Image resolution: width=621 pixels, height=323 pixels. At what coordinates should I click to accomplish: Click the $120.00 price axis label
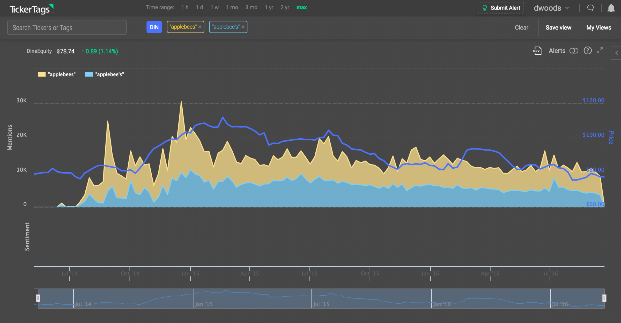tap(593, 100)
